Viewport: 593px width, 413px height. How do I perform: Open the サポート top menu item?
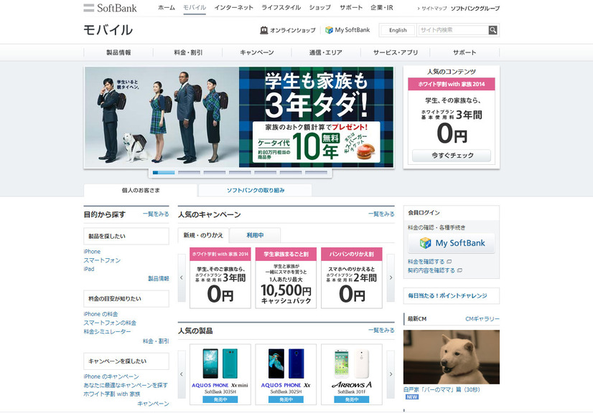point(350,8)
